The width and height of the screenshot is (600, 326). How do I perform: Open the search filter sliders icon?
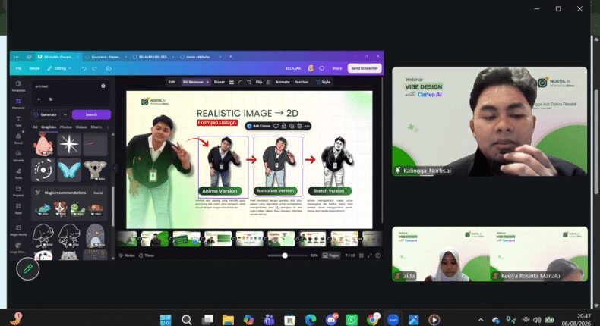coord(50,99)
